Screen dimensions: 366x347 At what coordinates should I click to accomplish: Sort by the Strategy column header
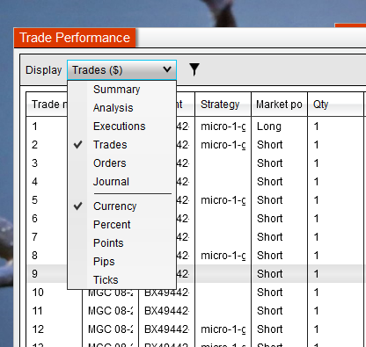click(223, 105)
